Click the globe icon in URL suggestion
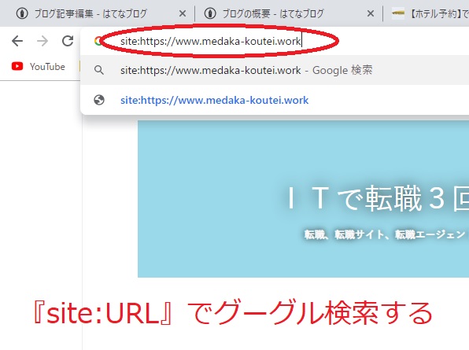This screenshot has width=469, height=350. click(x=99, y=100)
